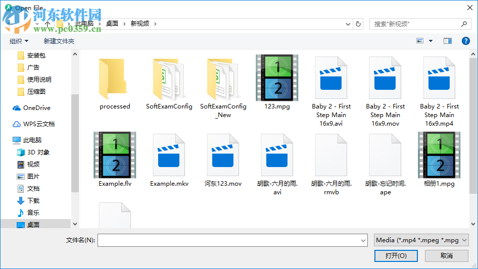Select the 胡歌-六月的雨.rmvb file icon

pos(331,155)
